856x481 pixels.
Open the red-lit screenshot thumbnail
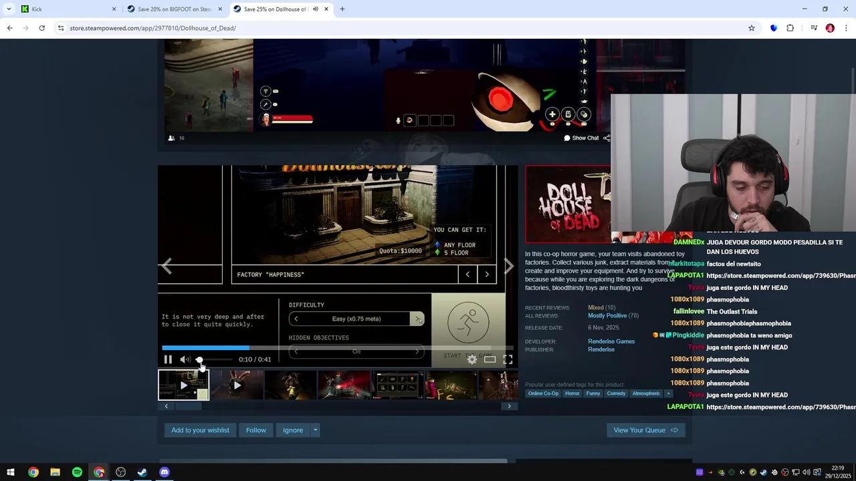coord(344,385)
